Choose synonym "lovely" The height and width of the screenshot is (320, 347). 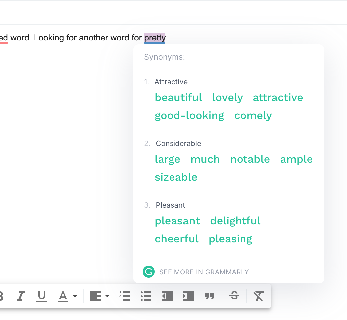[228, 98]
